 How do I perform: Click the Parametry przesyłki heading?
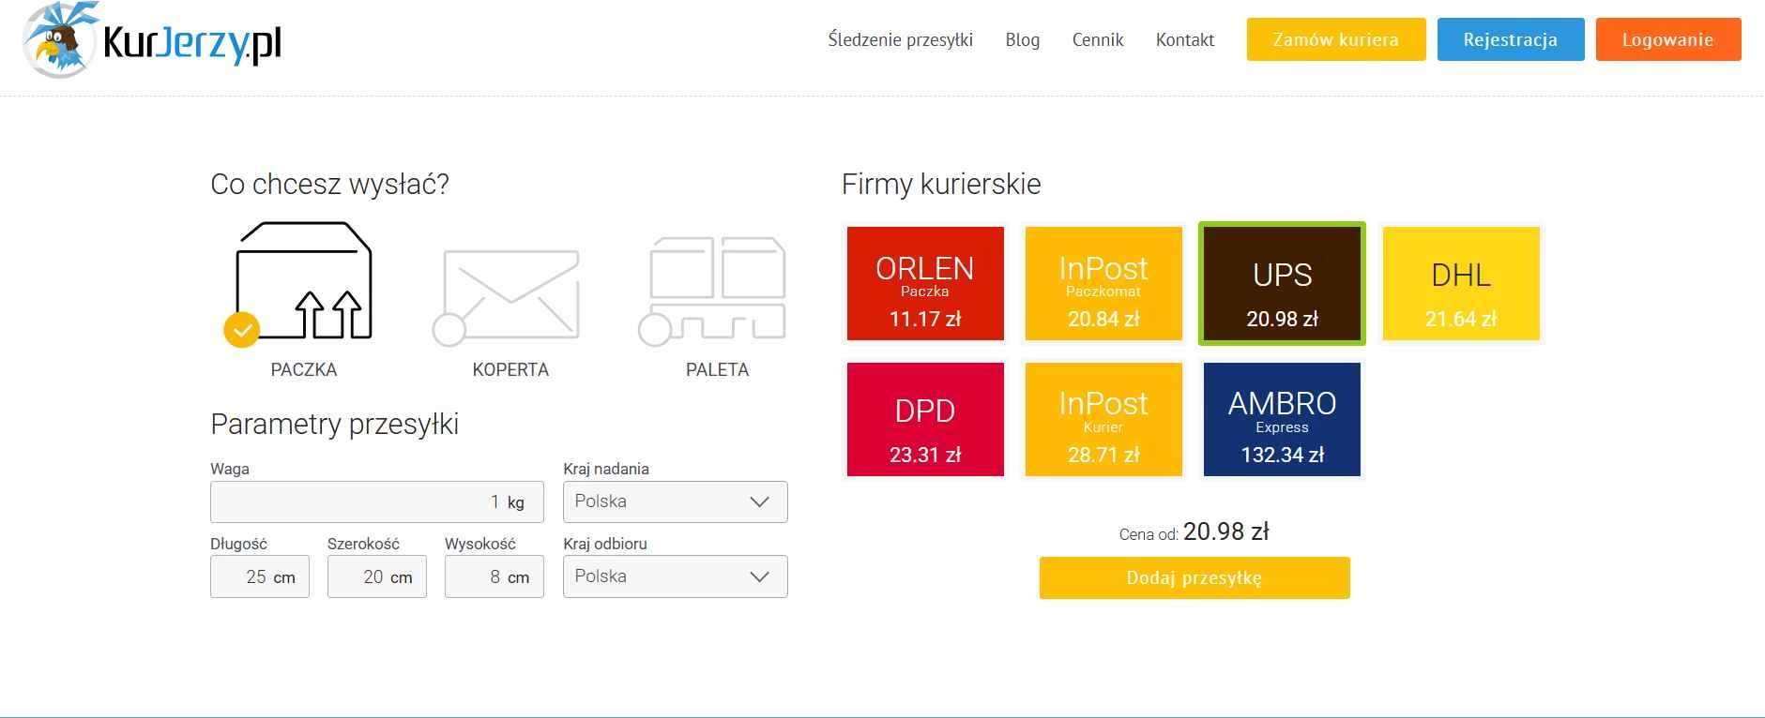335,424
